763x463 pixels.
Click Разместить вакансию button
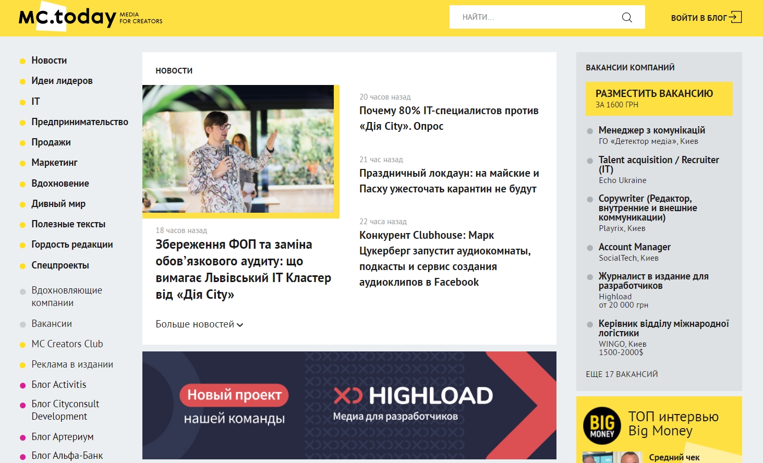point(659,99)
